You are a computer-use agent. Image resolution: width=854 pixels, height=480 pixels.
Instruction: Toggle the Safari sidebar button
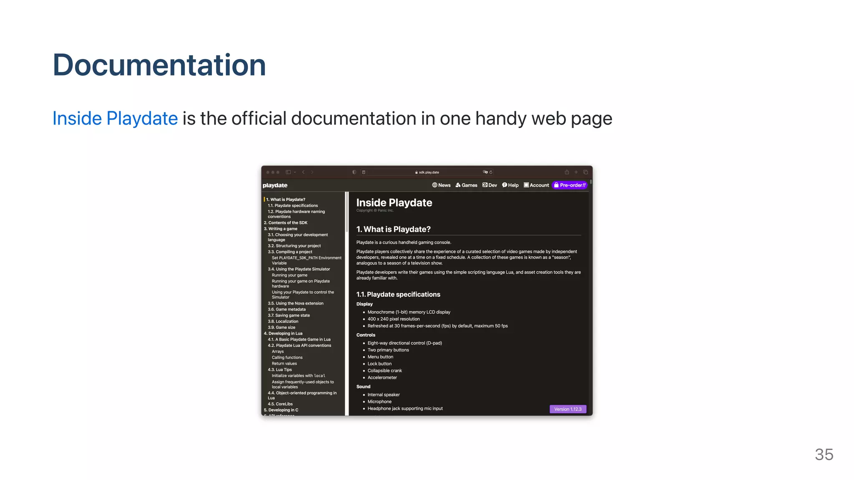point(288,172)
